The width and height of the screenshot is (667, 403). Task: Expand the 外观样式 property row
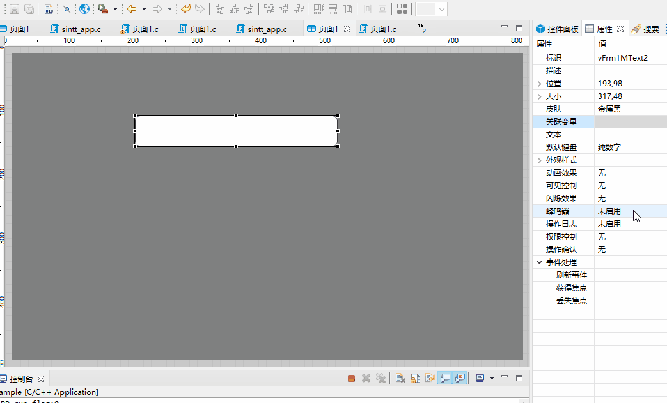pos(539,160)
